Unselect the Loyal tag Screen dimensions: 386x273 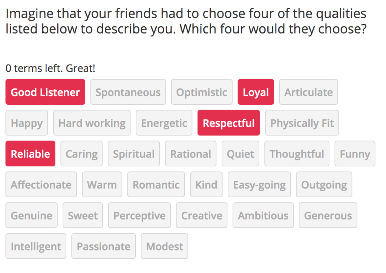click(256, 92)
